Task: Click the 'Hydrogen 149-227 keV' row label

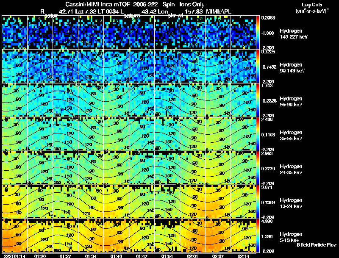Action: 294,34
